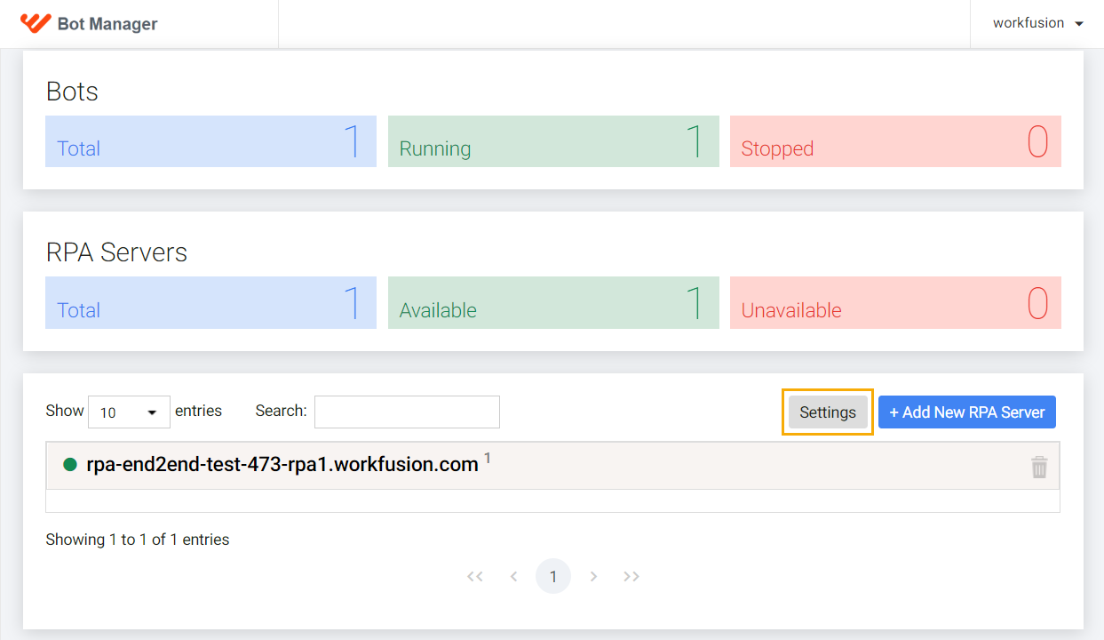Screen dimensions: 1104x640
Task: Click the RPA Servers Total tile
Action: pyautogui.click(x=210, y=302)
